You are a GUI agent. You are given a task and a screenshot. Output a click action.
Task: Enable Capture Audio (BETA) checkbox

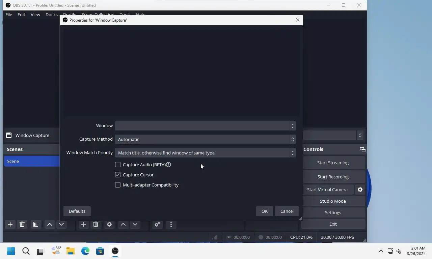(118, 165)
